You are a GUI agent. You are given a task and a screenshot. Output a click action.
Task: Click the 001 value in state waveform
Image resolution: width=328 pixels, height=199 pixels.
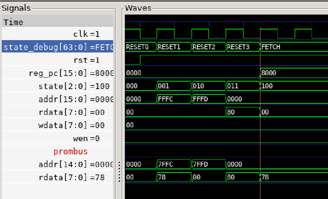164,86
